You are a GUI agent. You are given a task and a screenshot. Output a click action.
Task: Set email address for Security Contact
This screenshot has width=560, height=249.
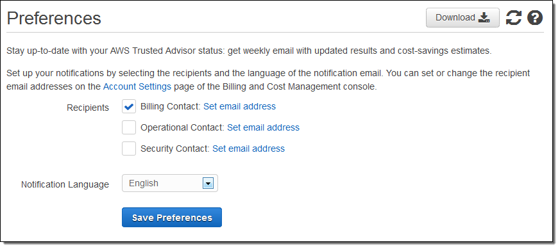pyautogui.click(x=249, y=149)
